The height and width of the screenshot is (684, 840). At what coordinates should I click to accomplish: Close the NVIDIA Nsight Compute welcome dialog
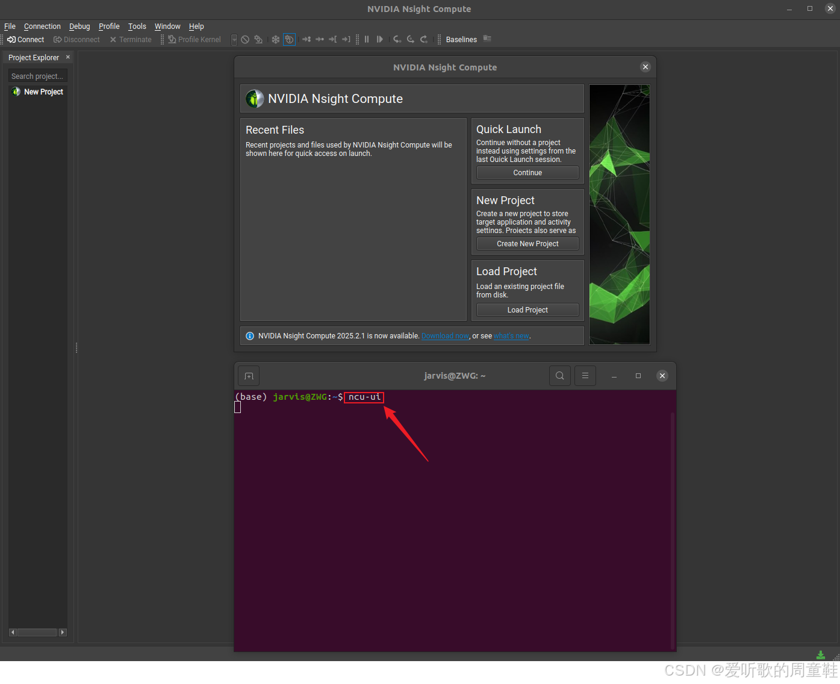tap(646, 67)
